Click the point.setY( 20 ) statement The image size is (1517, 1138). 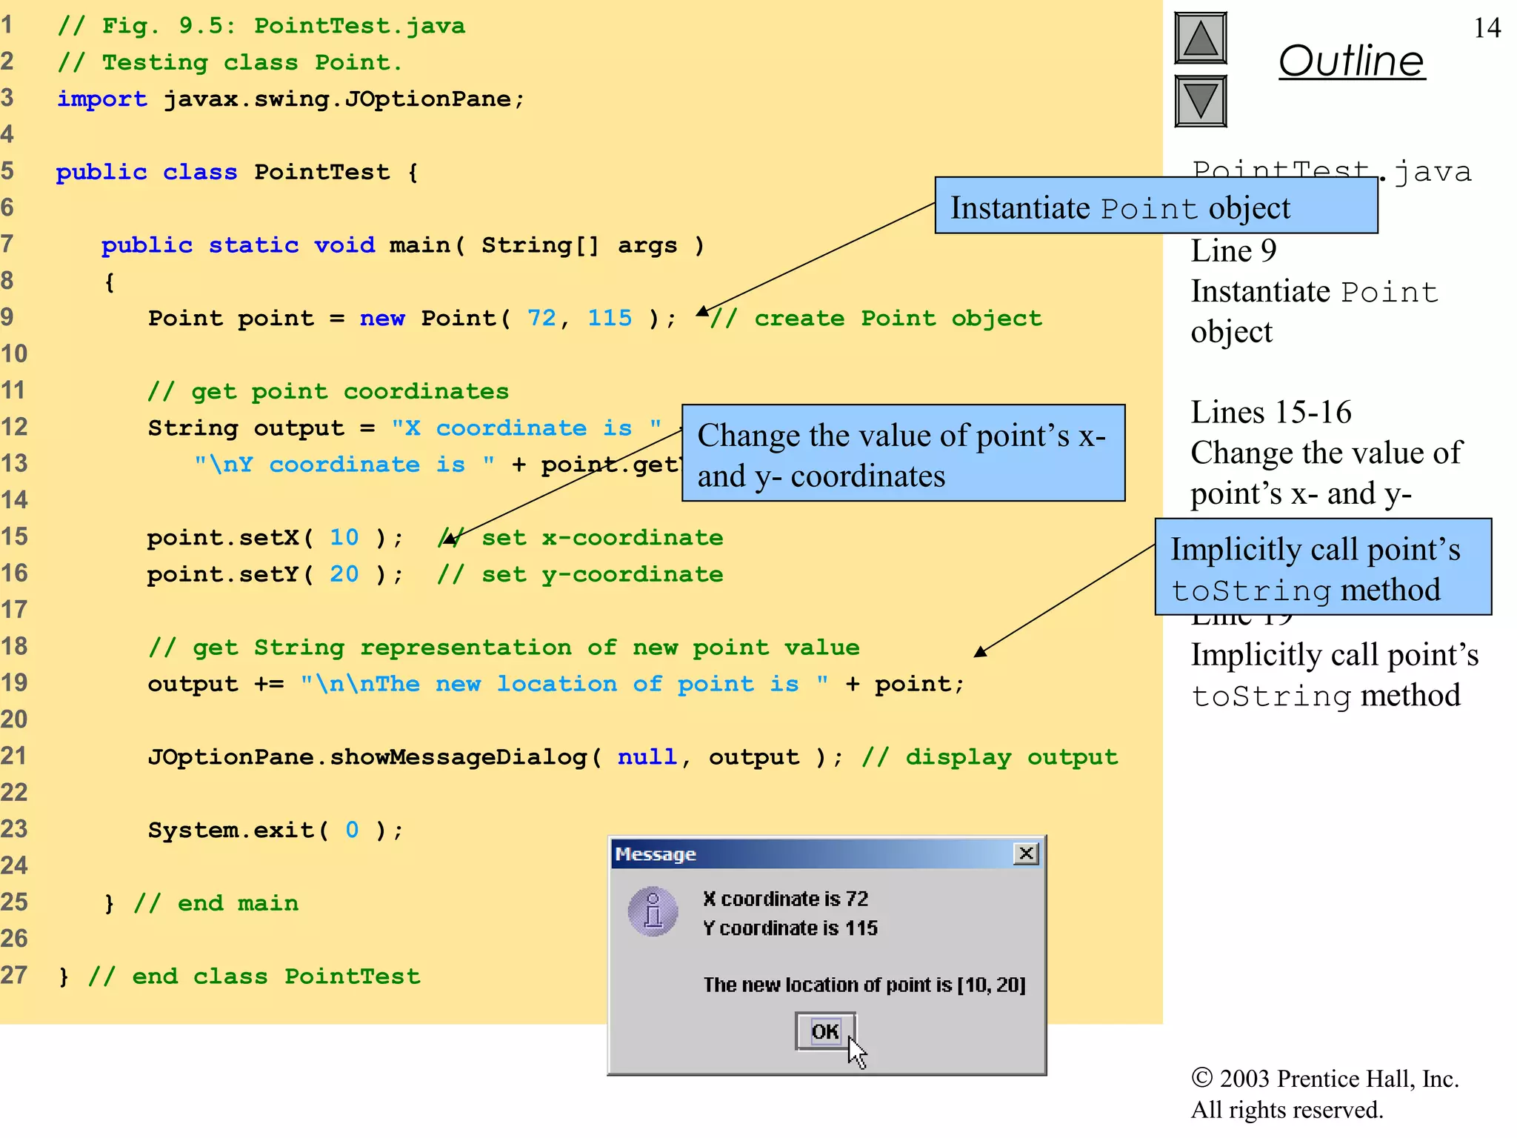point(274,575)
